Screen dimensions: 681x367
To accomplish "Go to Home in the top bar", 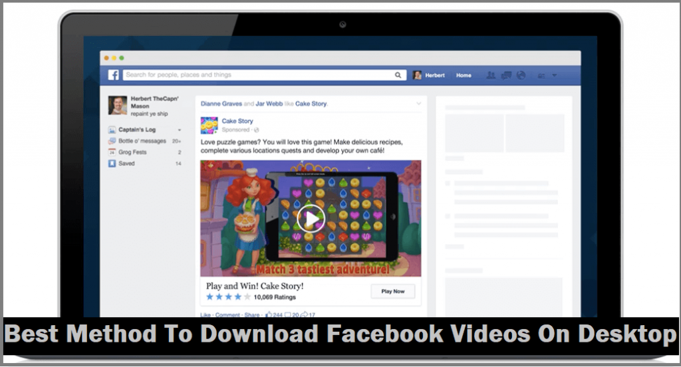I will [464, 75].
